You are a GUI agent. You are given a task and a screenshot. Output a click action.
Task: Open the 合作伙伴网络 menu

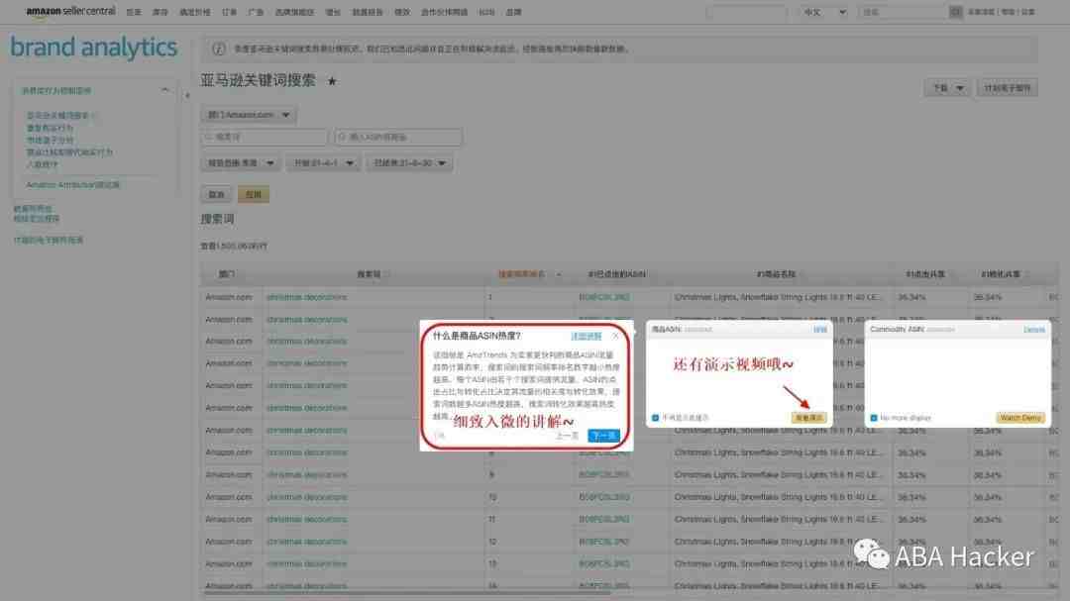(444, 12)
